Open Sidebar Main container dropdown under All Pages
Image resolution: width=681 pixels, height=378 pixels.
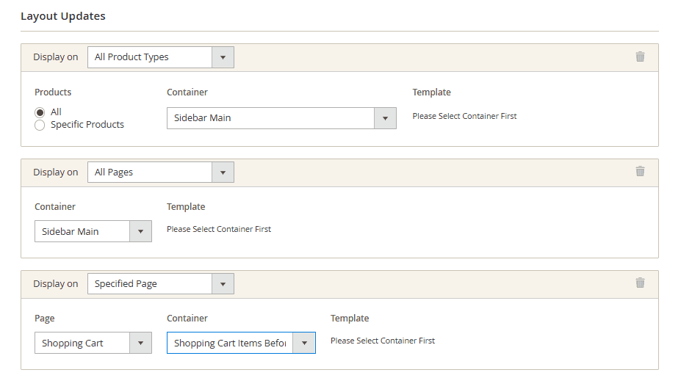93,232
